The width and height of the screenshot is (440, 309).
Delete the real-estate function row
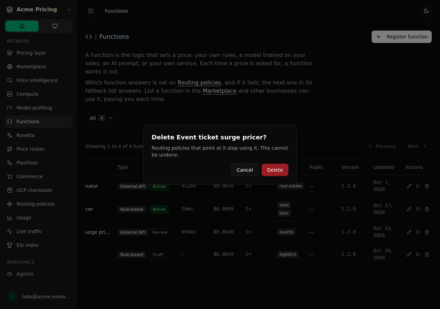point(427,186)
